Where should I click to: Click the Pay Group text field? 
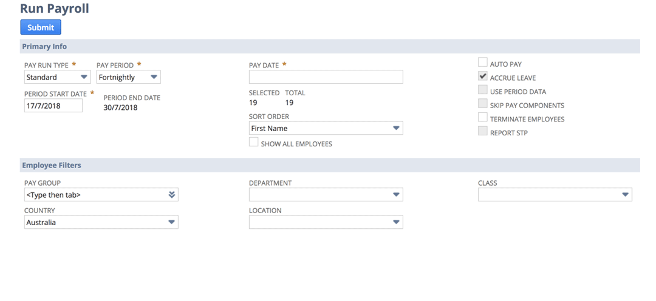[x=94, y=195]
